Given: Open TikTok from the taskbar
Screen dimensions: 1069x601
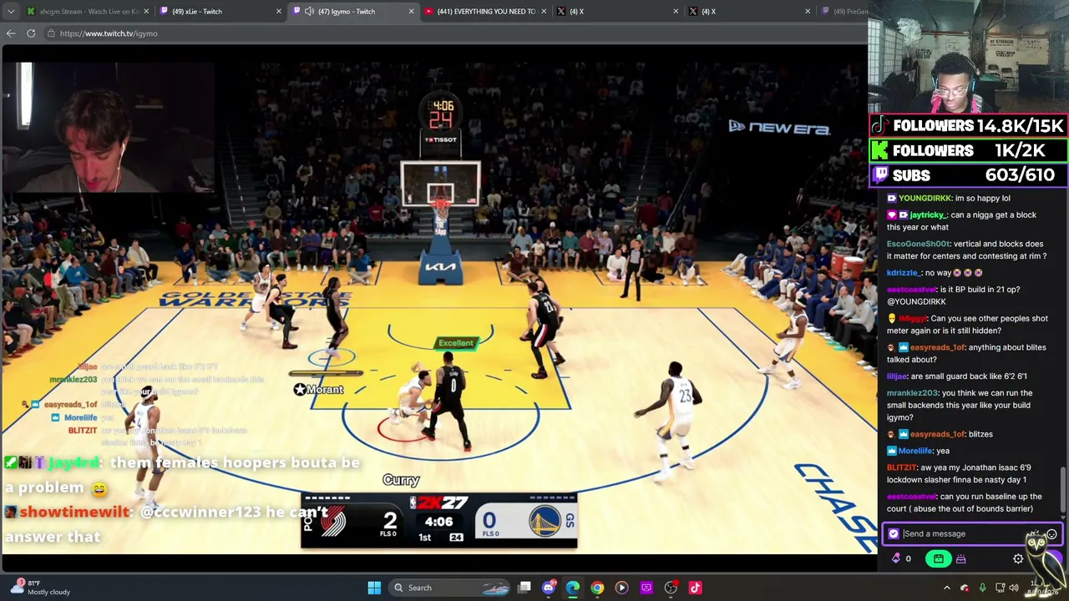Looking at the screenshot, I should pos(695,588).
